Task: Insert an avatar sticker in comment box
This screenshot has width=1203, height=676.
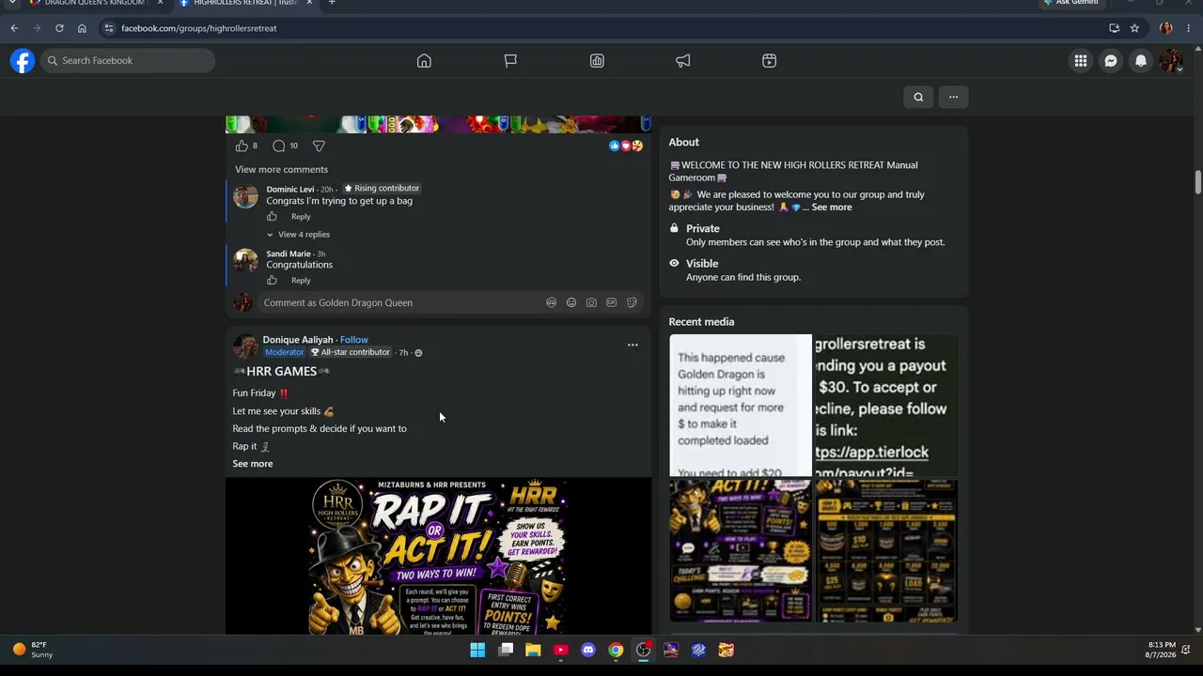Action: pyautogui.click(x=551, y=302)
